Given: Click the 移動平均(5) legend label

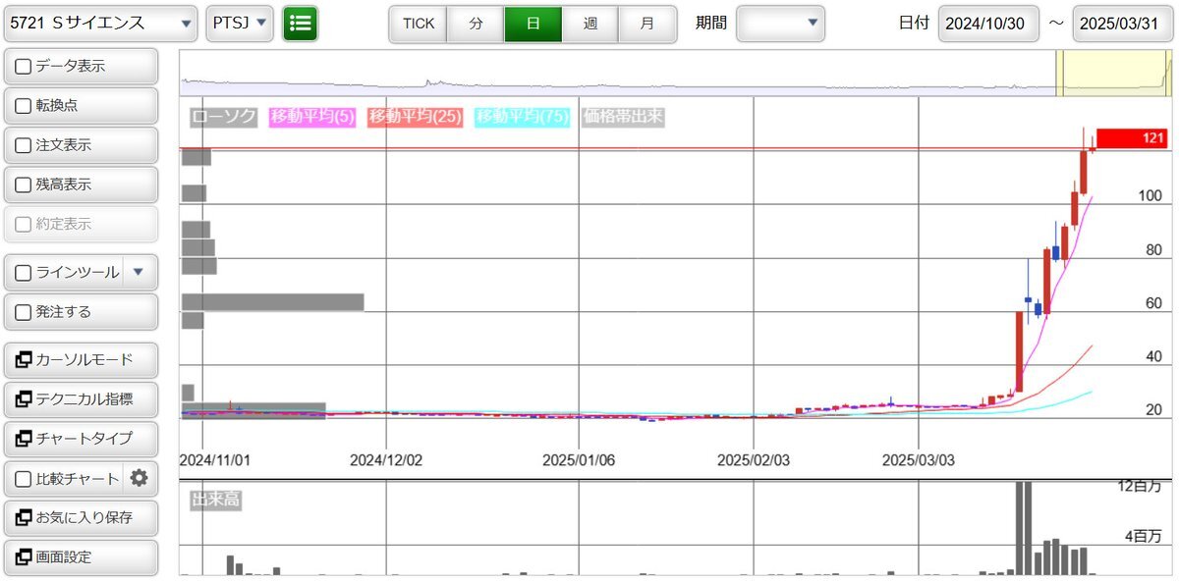Looking at the screenshot, I should click(312, 117).
